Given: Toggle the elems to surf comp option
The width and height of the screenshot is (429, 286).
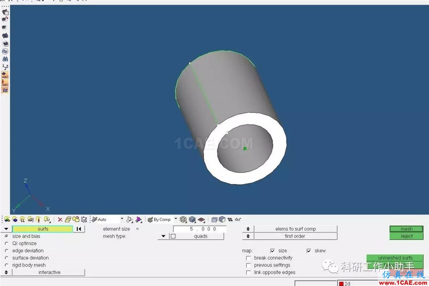Looking at the screenshot, I should (x=248, y=229).
